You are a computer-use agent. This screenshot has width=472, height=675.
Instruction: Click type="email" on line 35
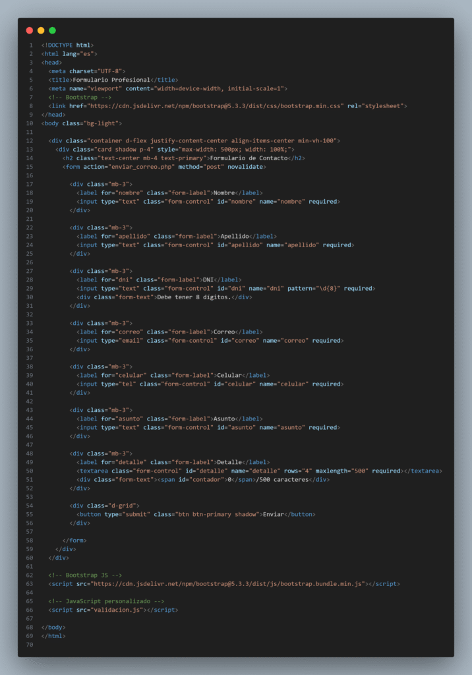click(x=123, y=341)
